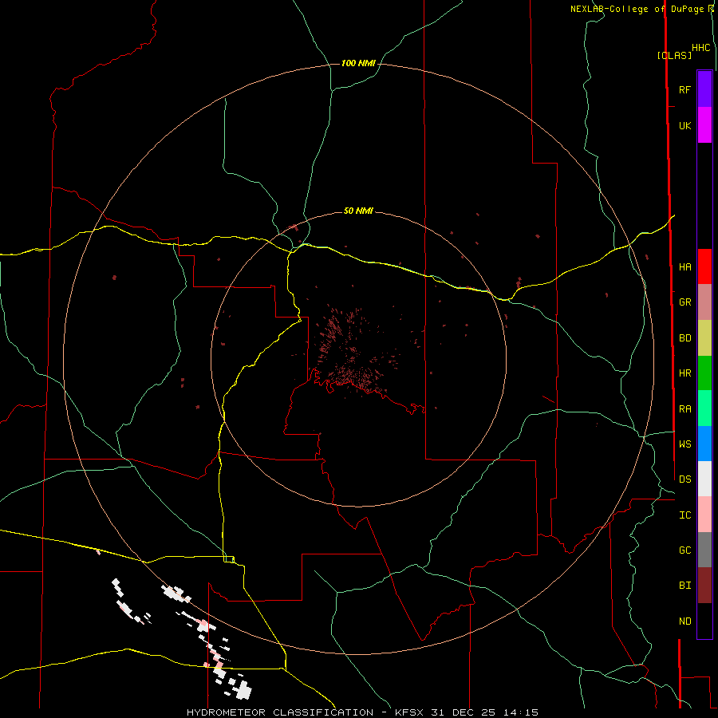The height and width of the screenshot is (718, 718).
Task: Click the ND legend label
Action: [685, 621]
